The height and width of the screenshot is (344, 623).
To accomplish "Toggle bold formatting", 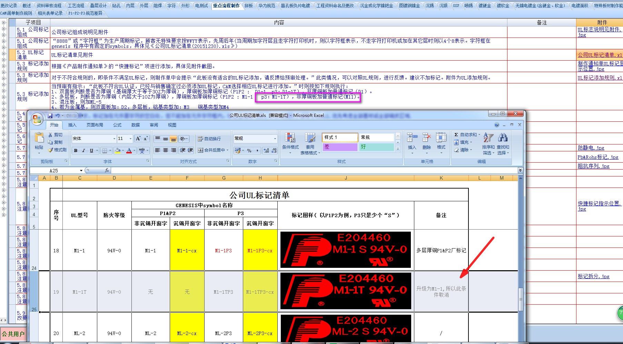I will point(76,150).
